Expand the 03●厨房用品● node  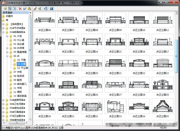coord(3,100)
